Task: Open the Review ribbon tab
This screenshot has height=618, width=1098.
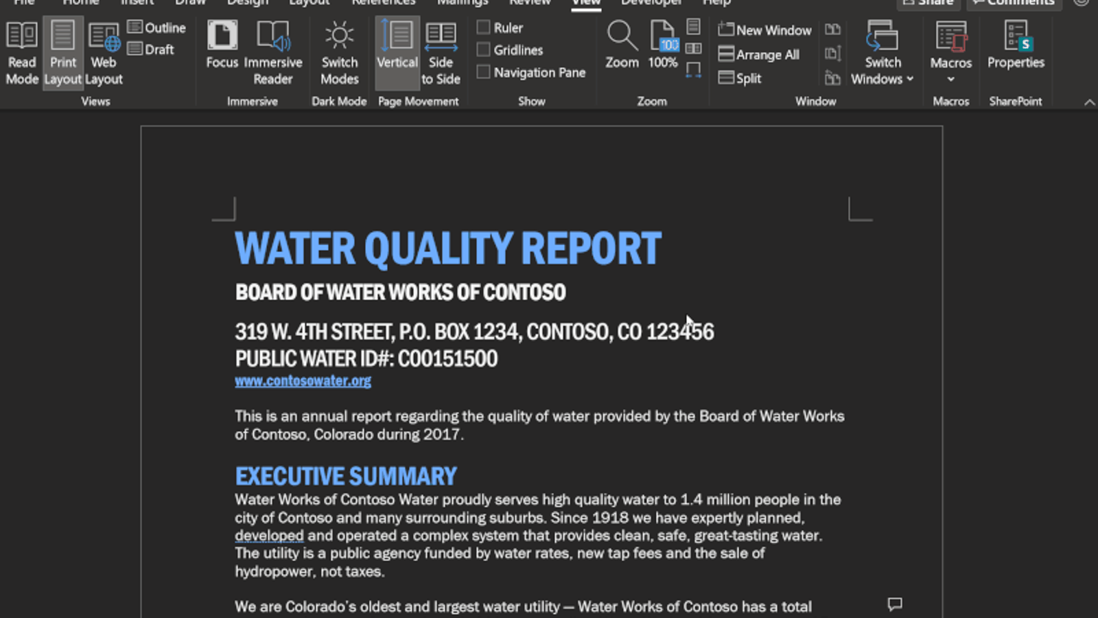Action: pos(529,3)
